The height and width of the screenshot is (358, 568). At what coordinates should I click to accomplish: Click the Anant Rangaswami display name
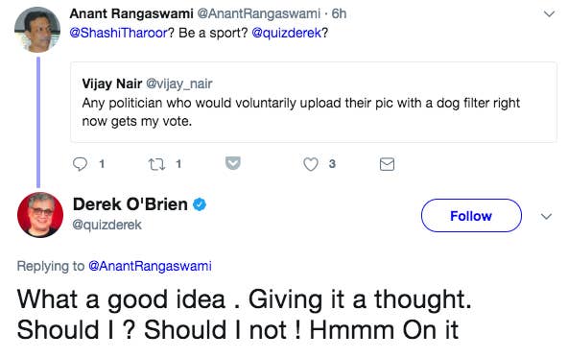pyautogui.click(x=131, y=13)
